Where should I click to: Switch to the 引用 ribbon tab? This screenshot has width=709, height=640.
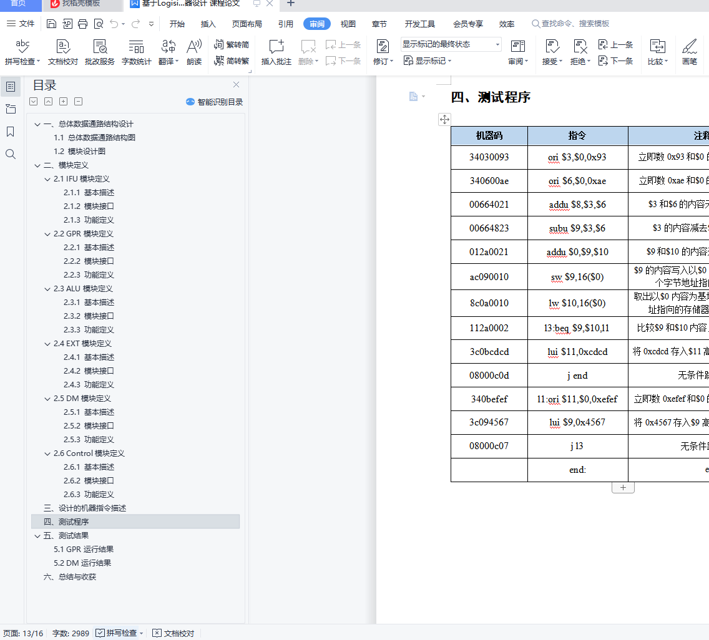[285, 24]
